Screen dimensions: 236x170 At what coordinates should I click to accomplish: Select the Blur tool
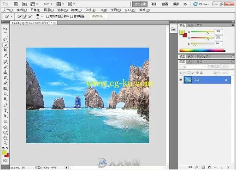point(5,94)
